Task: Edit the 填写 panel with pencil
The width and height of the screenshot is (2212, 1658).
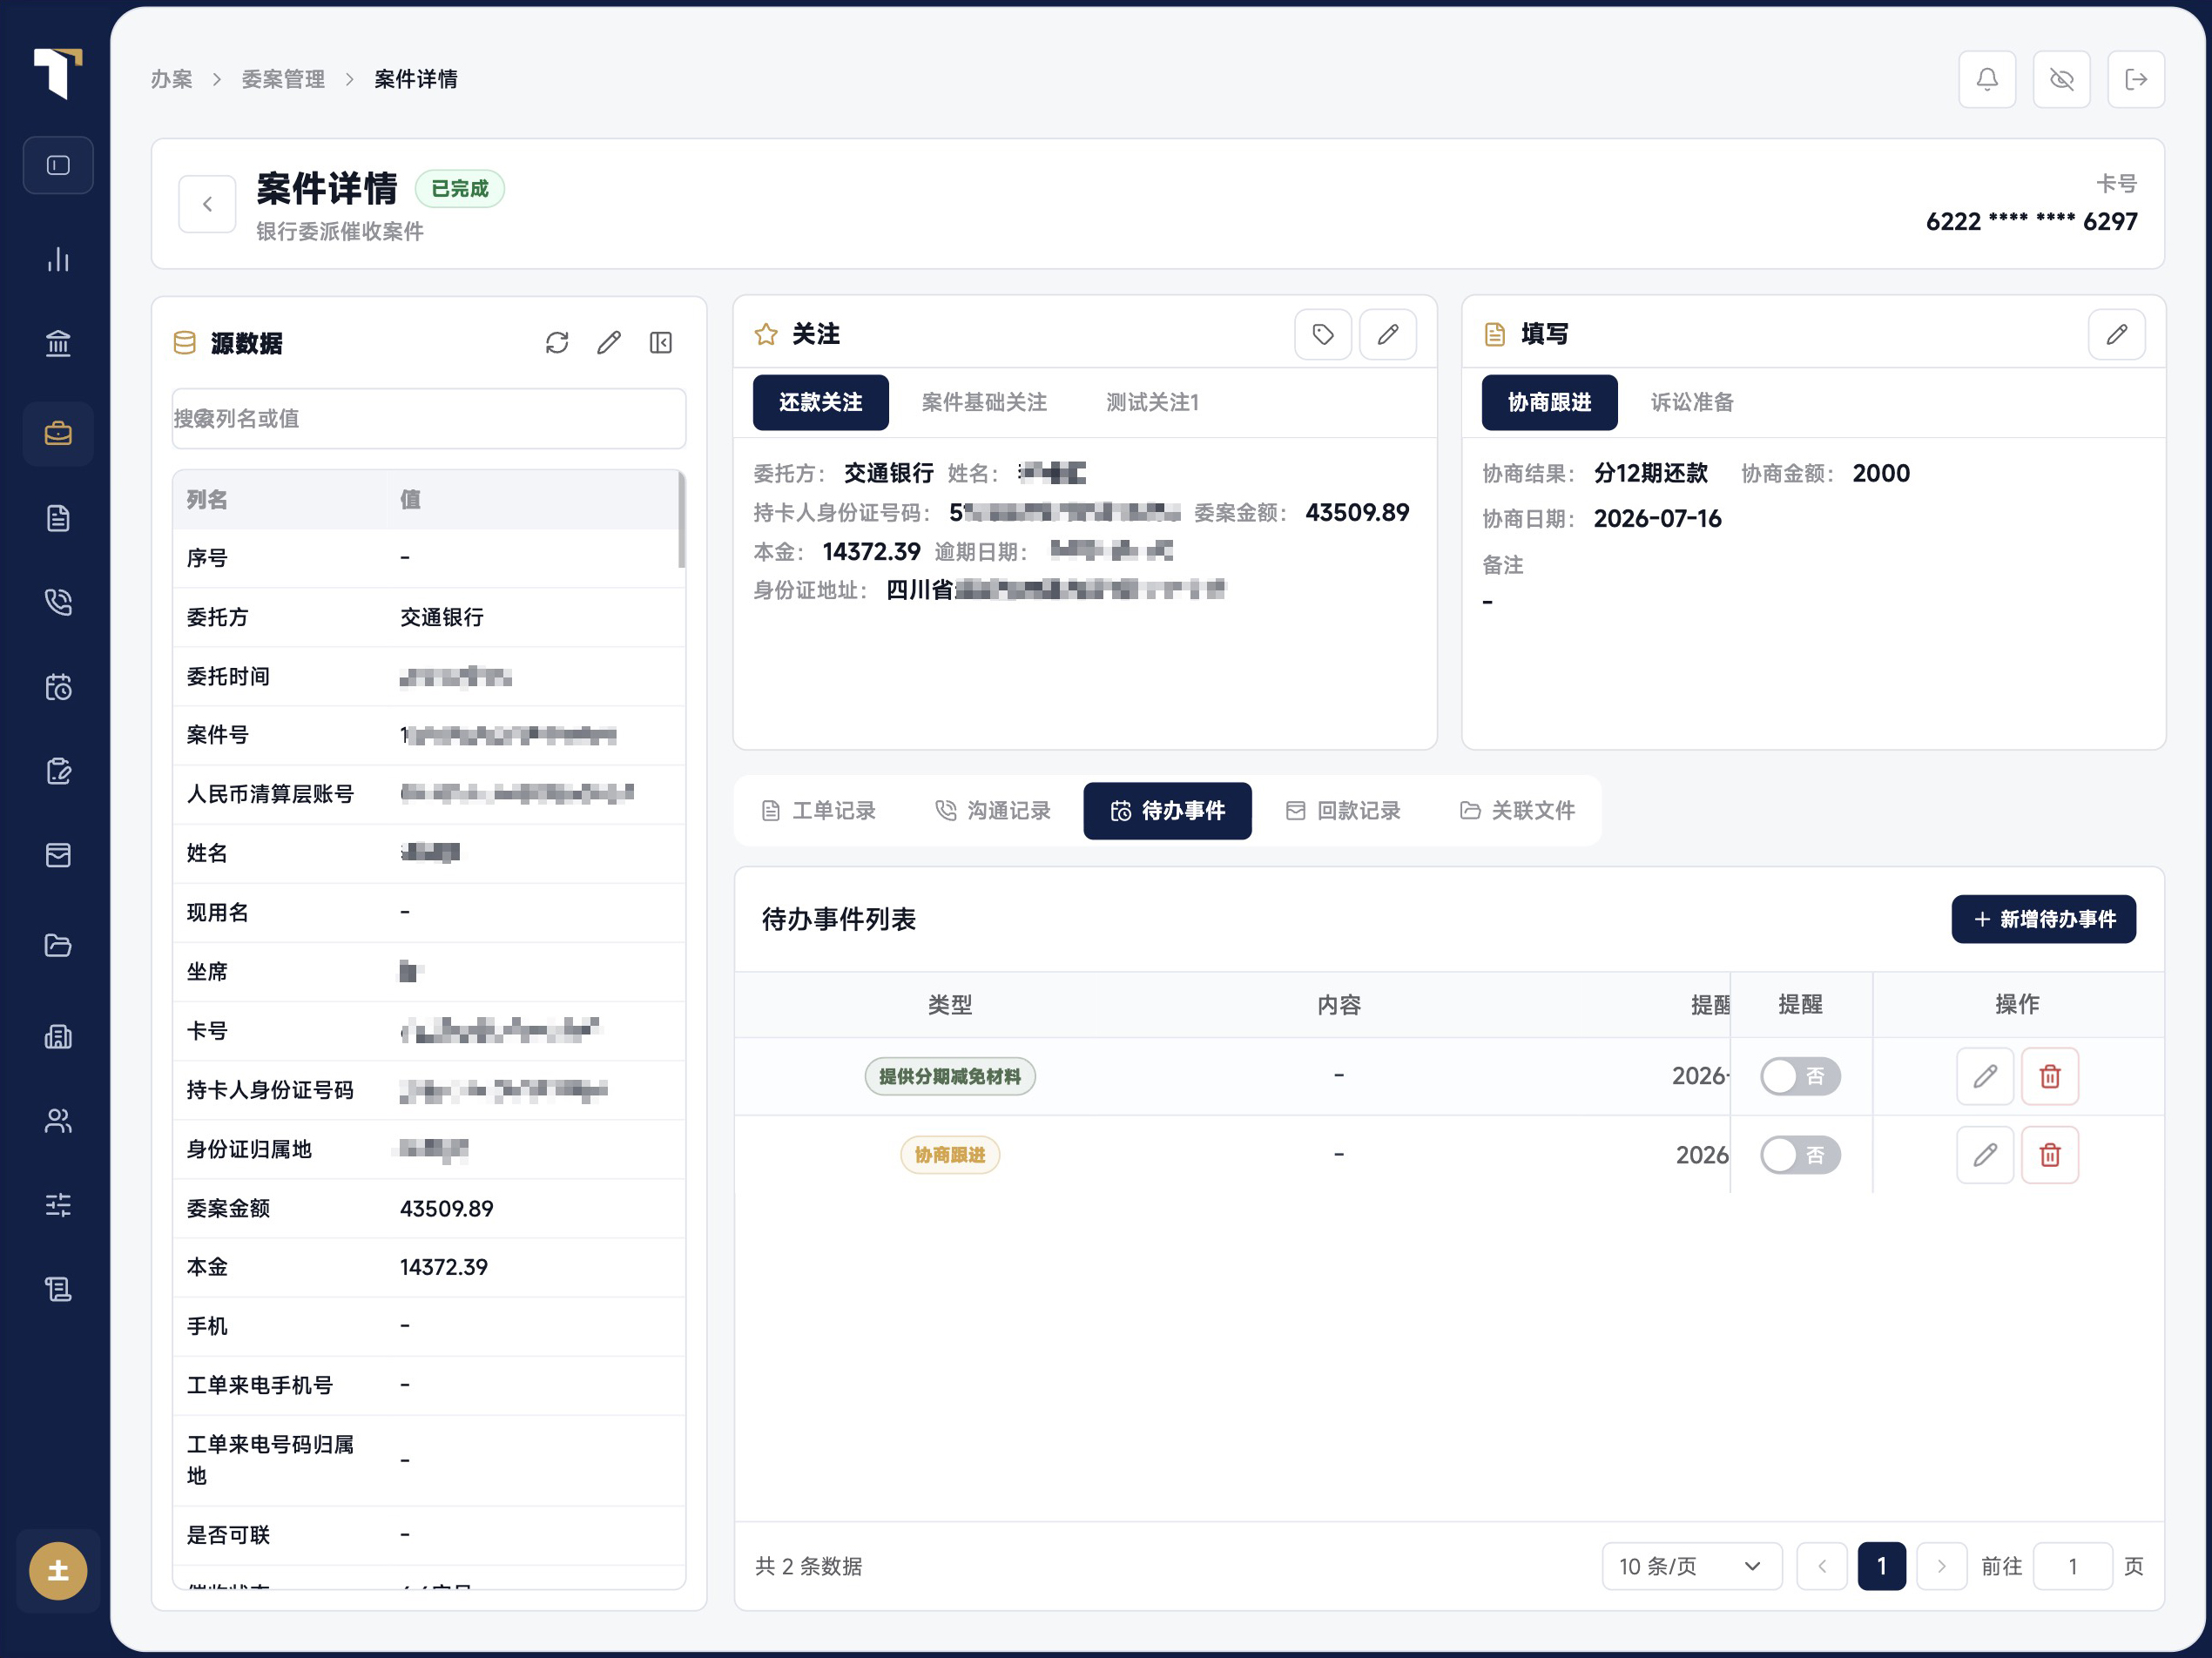Action: click(2117, 334)
